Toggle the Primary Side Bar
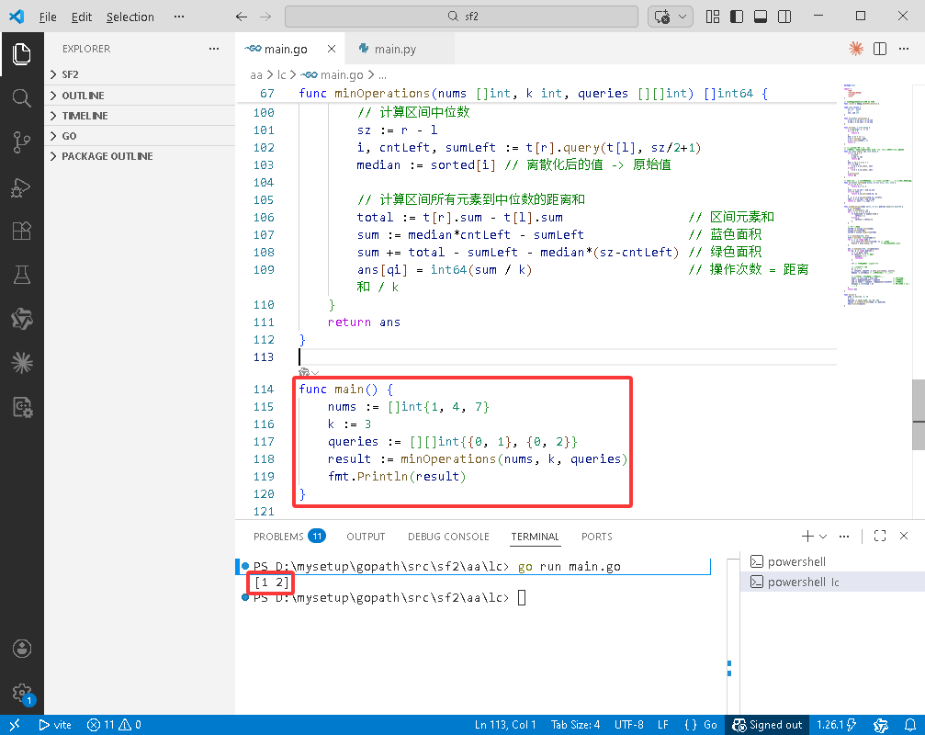The image size is (925, 735). [737, 17]
